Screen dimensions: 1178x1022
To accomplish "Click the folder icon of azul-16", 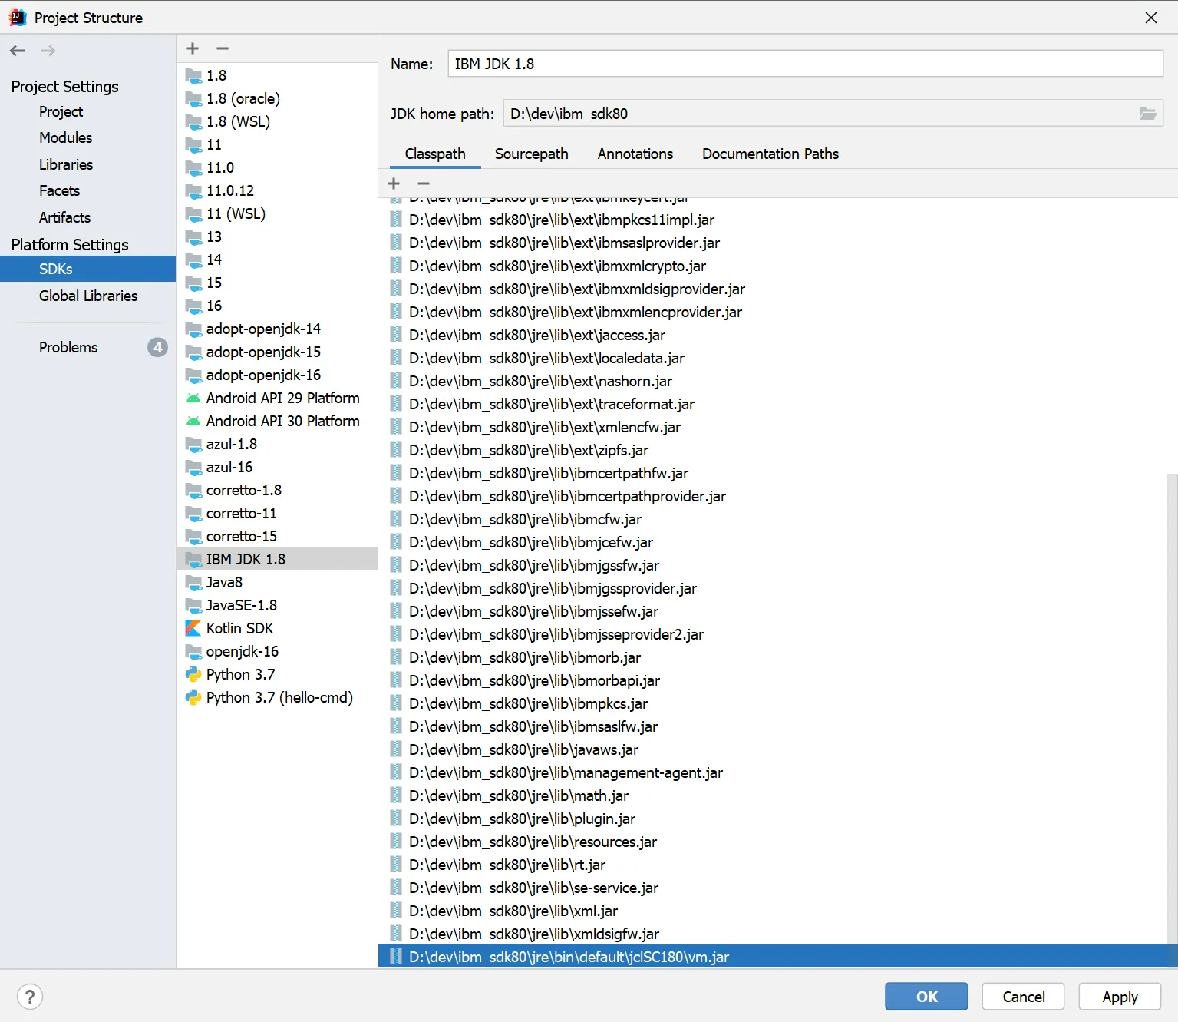I will [x=193, y=467].
